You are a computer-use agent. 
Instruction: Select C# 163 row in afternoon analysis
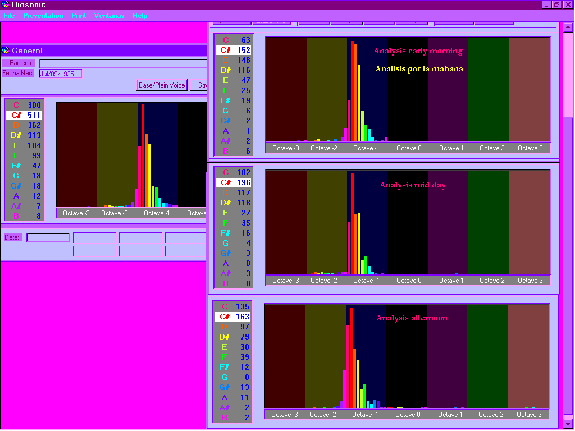[232, 317]
